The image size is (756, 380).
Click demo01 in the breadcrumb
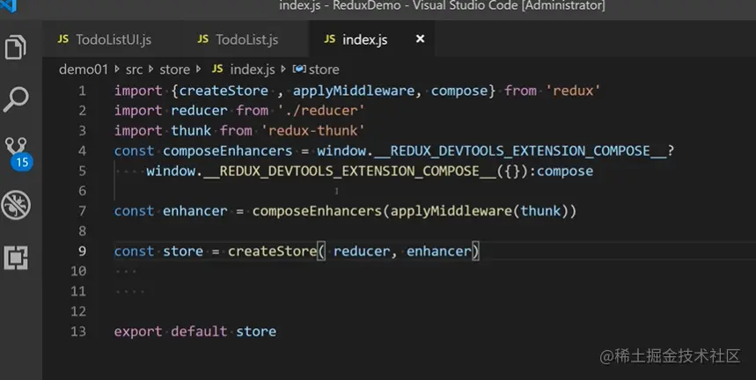pyautogui.click(x=84, y=69)
